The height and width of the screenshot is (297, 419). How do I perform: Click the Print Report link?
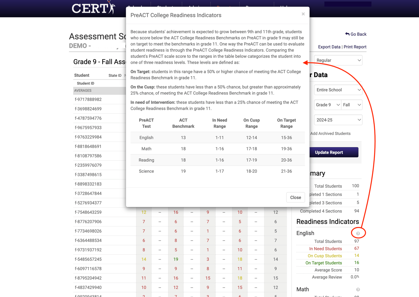click(x=355, y=47)
